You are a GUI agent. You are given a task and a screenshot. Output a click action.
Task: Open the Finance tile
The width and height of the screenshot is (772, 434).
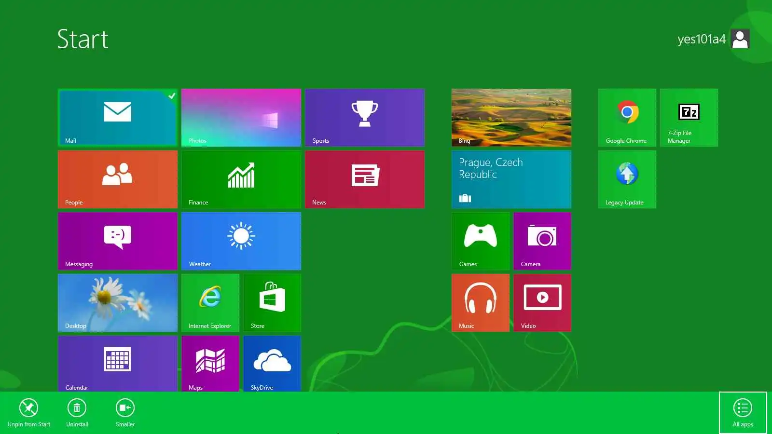point(241,179)
